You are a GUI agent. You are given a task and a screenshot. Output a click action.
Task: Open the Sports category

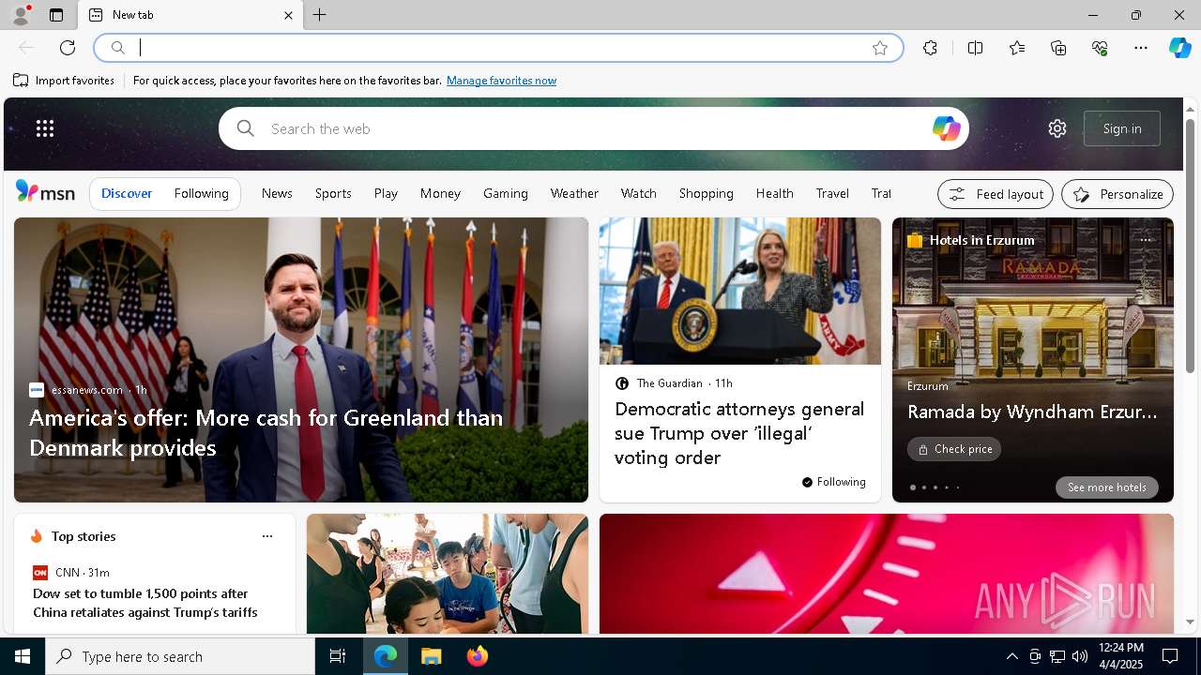click(x=333, y=193)
